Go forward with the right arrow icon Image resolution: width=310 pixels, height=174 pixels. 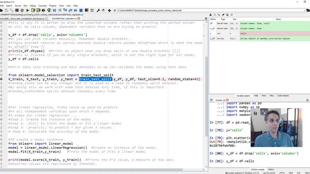click(114, 10)
